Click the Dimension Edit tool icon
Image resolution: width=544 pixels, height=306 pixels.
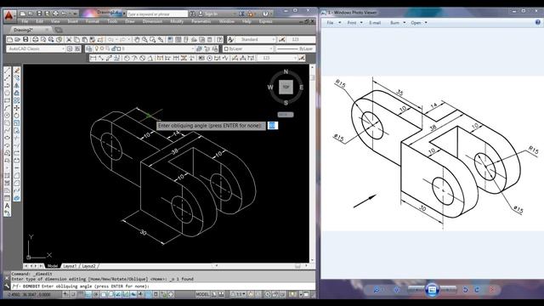coord(235,58)
